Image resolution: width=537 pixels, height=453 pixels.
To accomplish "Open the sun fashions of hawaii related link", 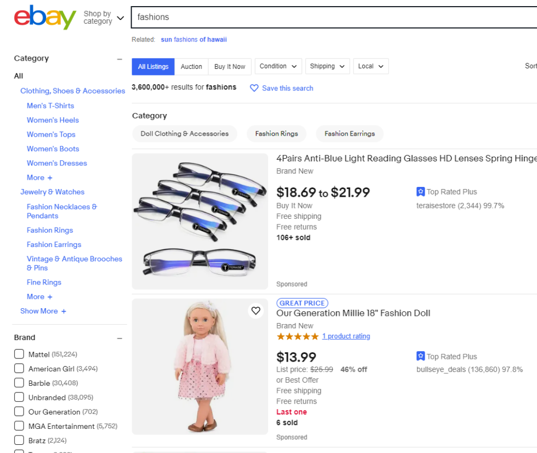I will [x=194, y=39].
